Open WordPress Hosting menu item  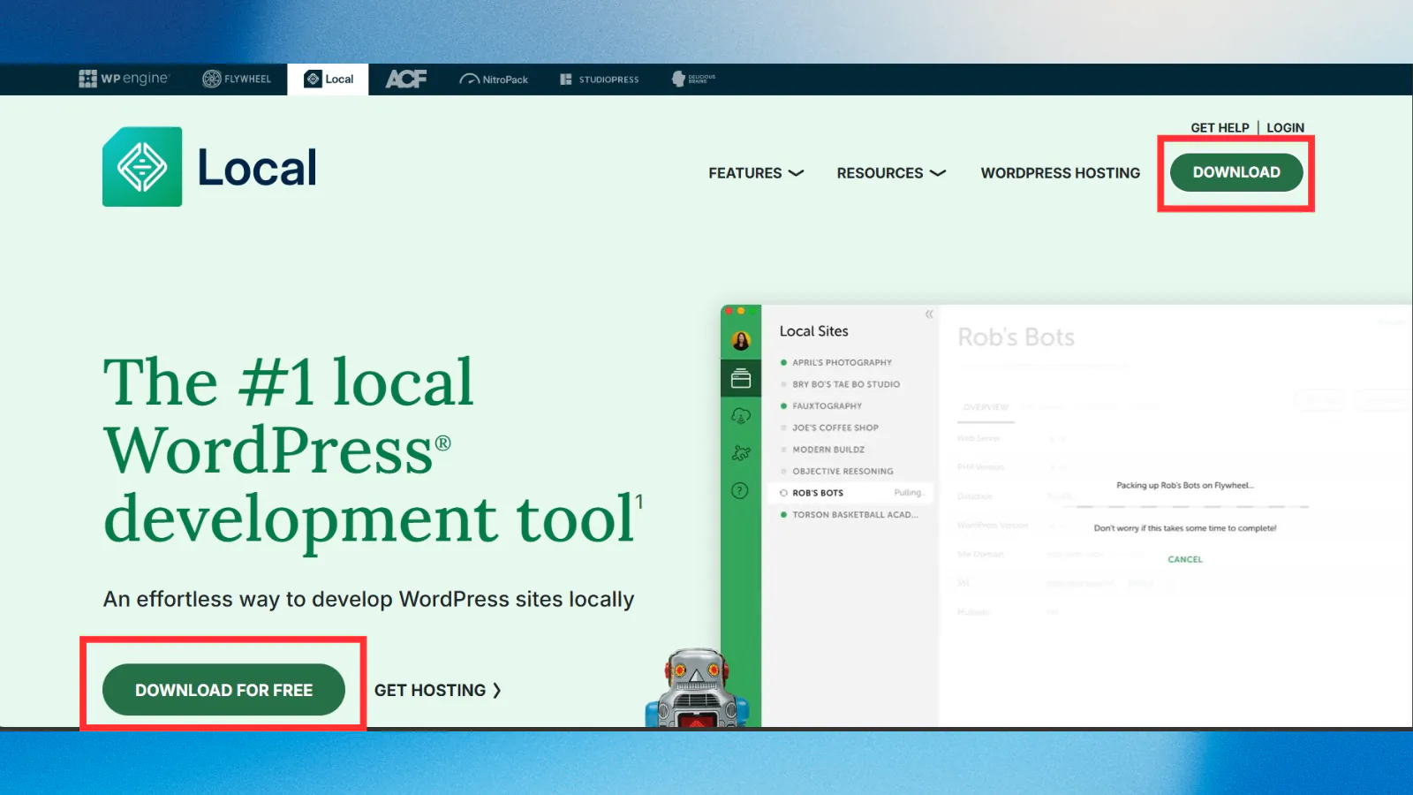1060,173
